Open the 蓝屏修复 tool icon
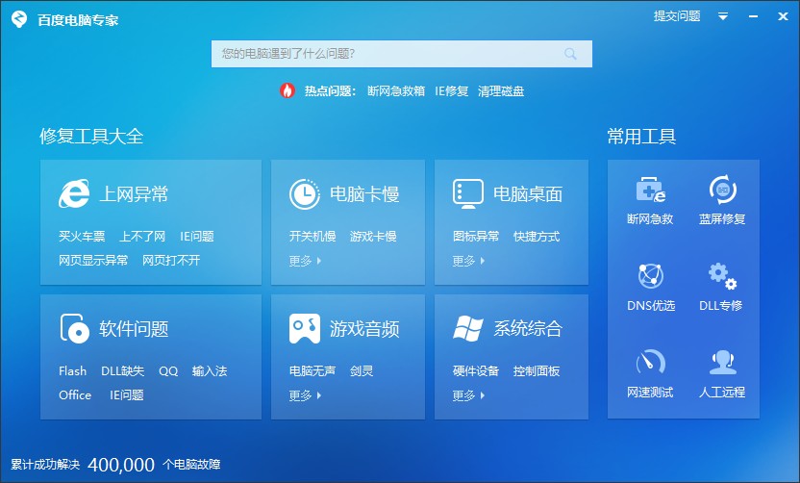 [722, 190]
